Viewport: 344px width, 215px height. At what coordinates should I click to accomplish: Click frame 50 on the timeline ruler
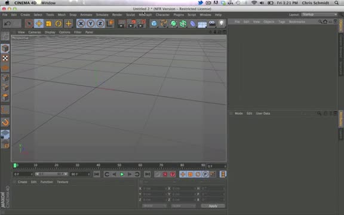pyautogui.click(x=119, y=165)
